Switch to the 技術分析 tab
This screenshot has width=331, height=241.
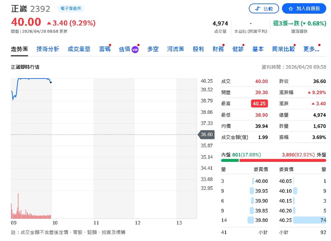(x=48, y=49)
